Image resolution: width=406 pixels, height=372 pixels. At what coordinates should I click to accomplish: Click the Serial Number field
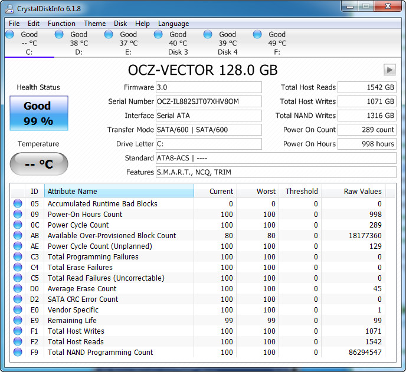[x=209, y=101]
